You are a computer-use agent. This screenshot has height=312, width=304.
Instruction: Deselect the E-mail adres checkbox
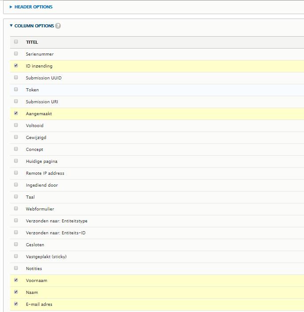[x=16, y=304]
